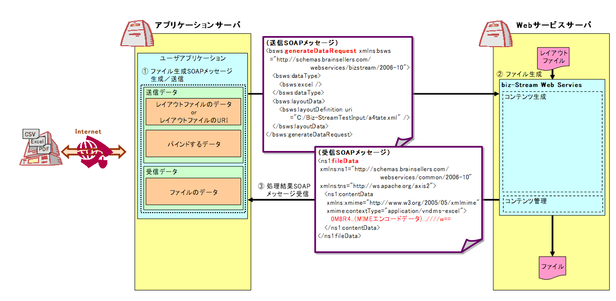The height and width of the screenshot is (301, 616).
Task: Click the xmlns:ns1 namespace line
Action: pos(385,169)
